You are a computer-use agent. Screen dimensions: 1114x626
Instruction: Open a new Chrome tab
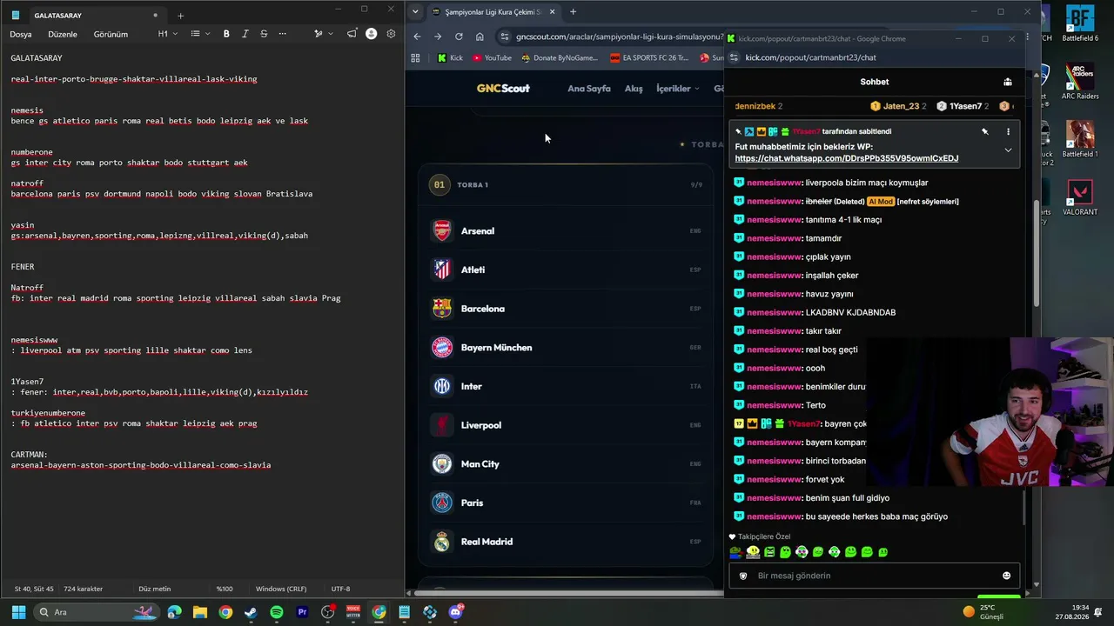(x=573, y=12)
